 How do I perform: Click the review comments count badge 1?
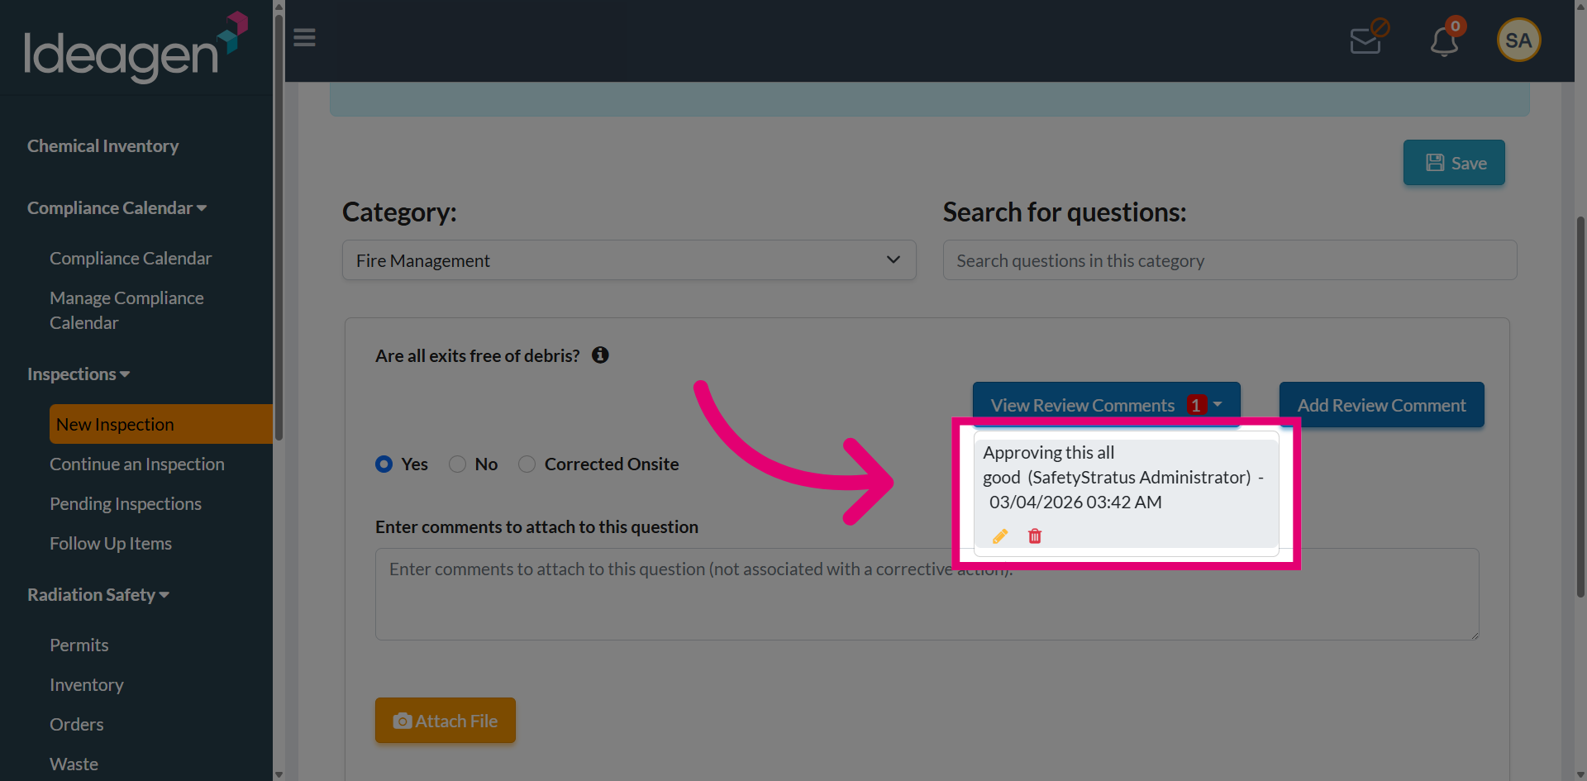(1196, 405)
